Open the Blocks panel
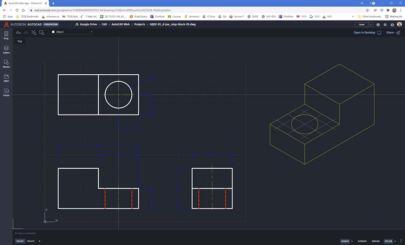 pyautogui.click(x=6, y=64)
